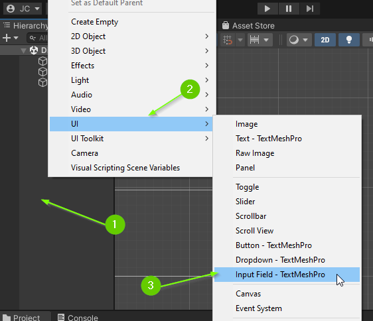Collapse the scene root foldout triangle
This screenshot has width=373, height=321.
coord(23,50)
